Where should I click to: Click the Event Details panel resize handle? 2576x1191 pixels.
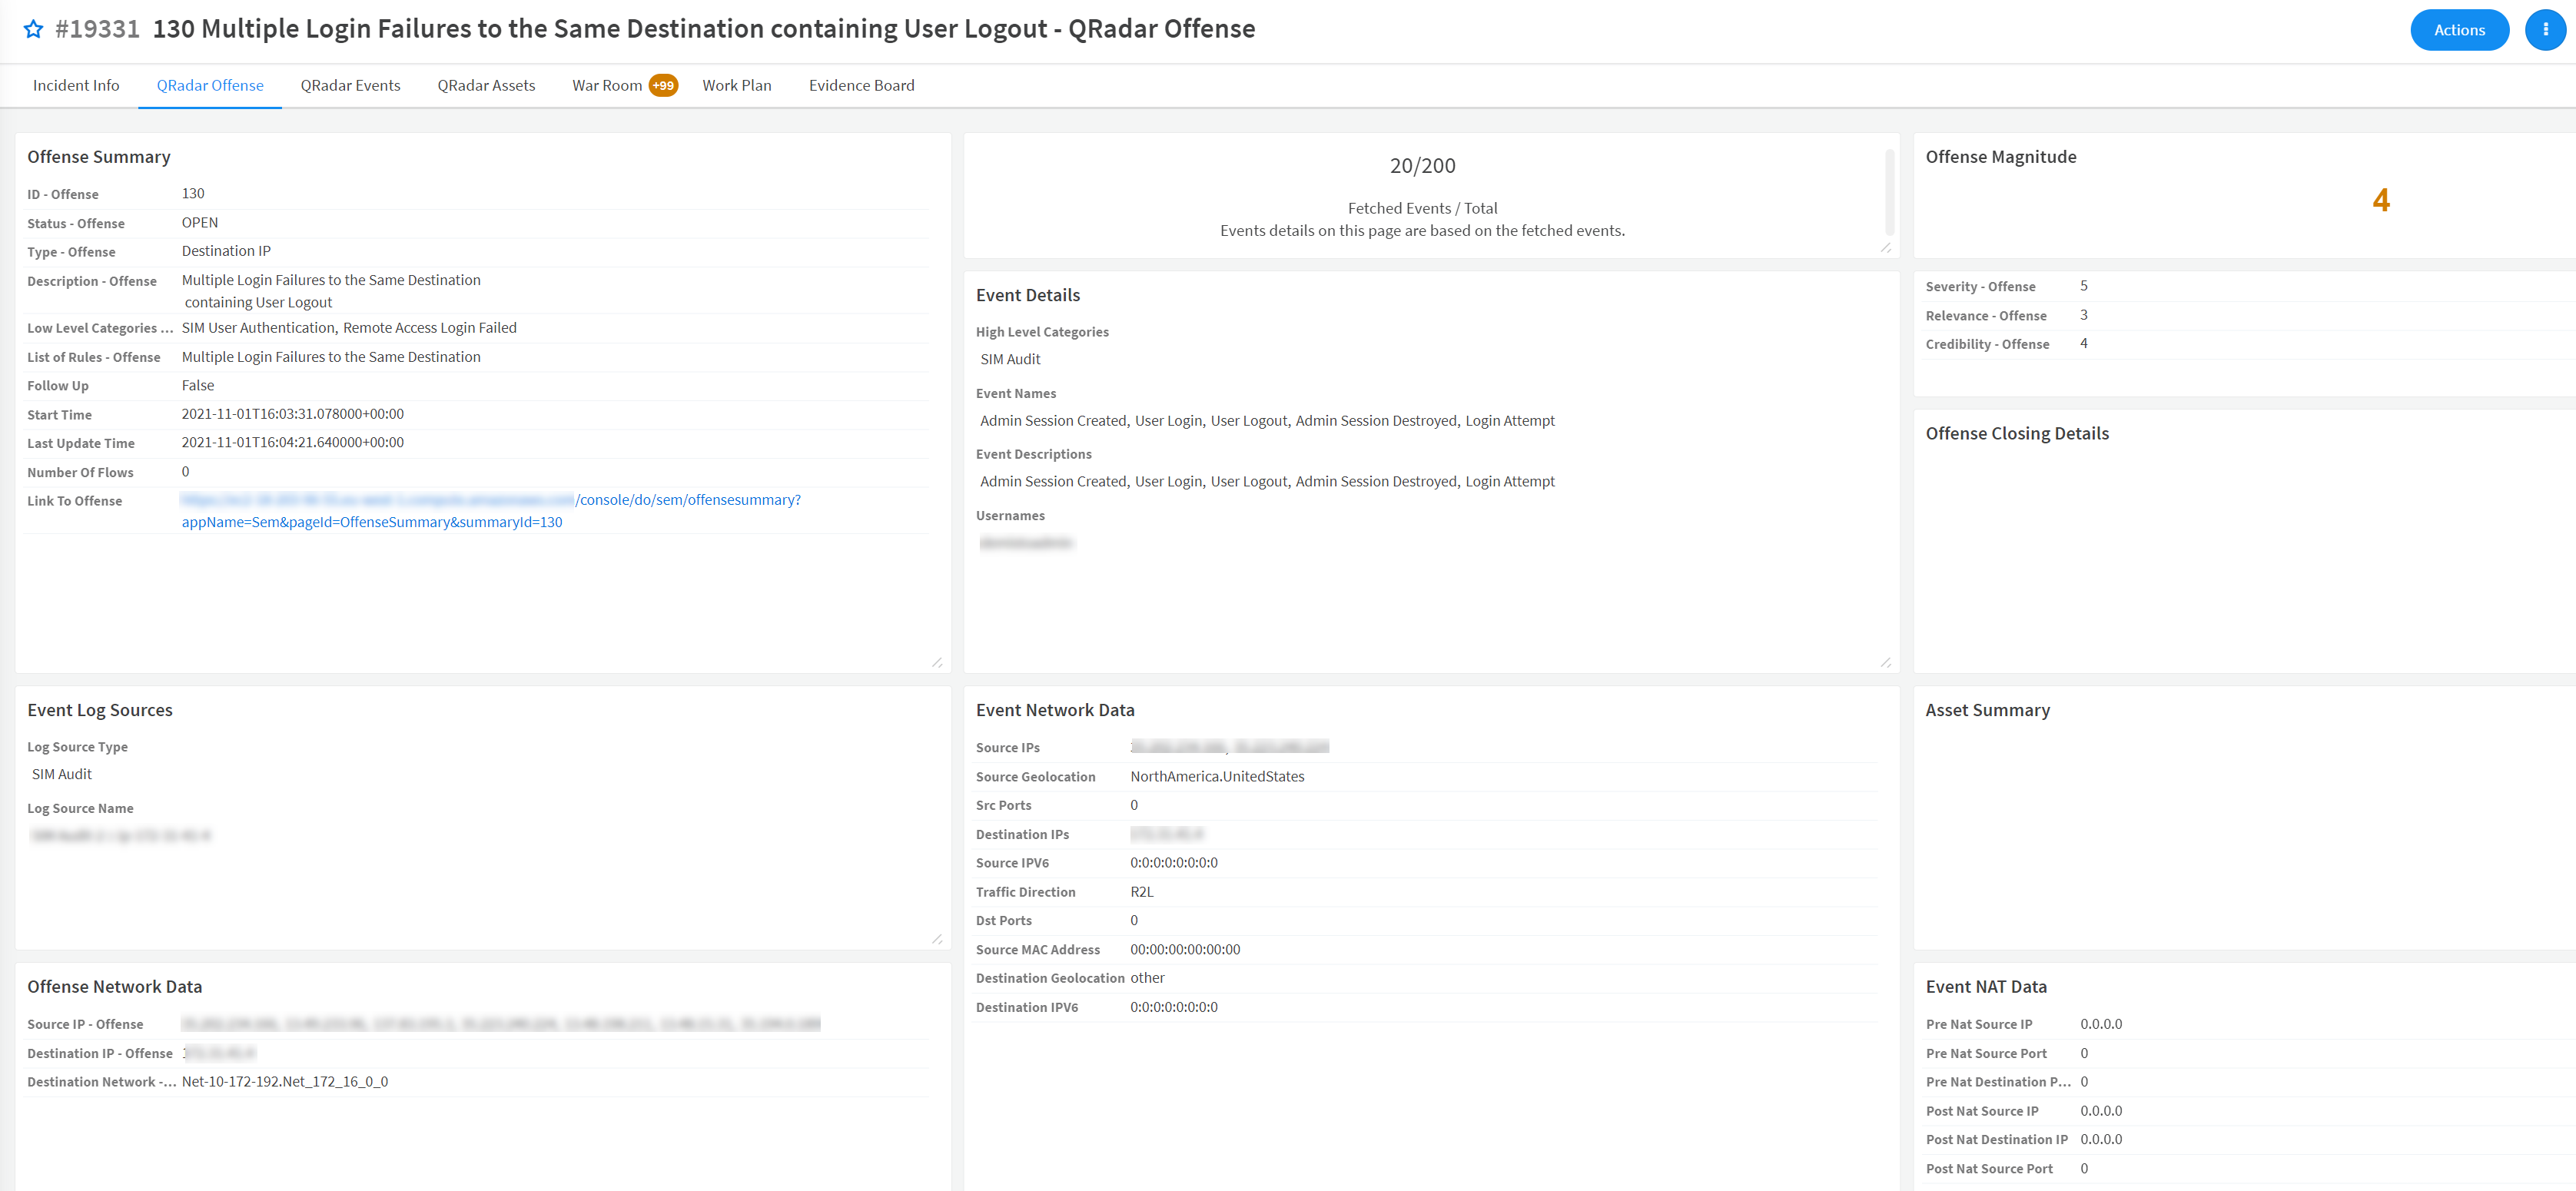click(1885, 662)
